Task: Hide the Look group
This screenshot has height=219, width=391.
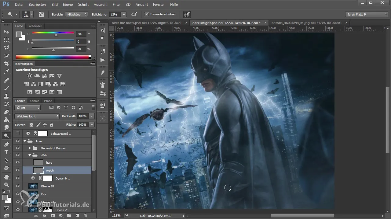Action: coord(18,141)
